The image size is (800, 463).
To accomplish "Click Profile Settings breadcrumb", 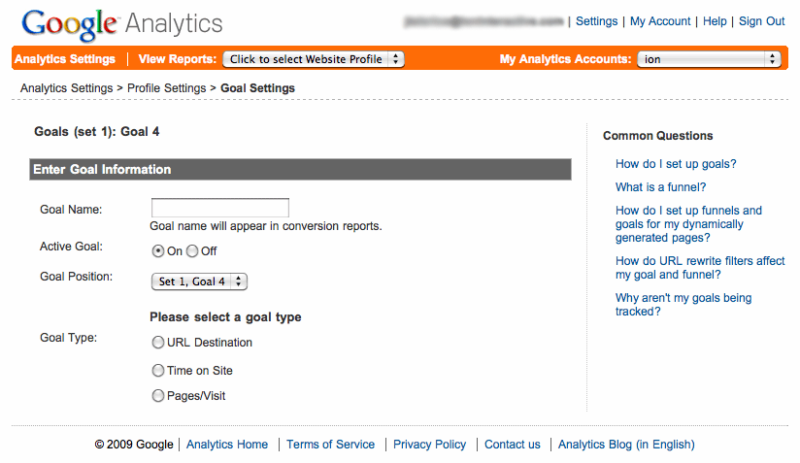I will pyautogui.click(x=166, y=88).
